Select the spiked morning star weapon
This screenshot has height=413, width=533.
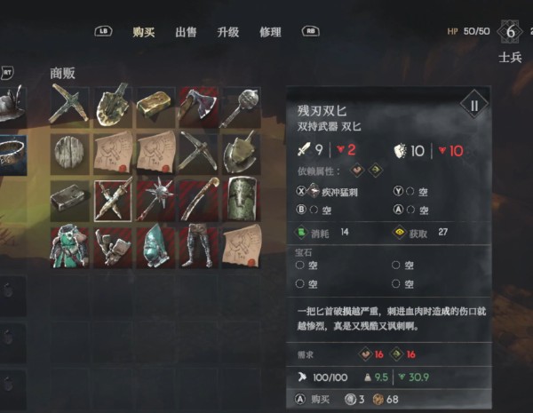pyautogui.click(x=155, y=201)
